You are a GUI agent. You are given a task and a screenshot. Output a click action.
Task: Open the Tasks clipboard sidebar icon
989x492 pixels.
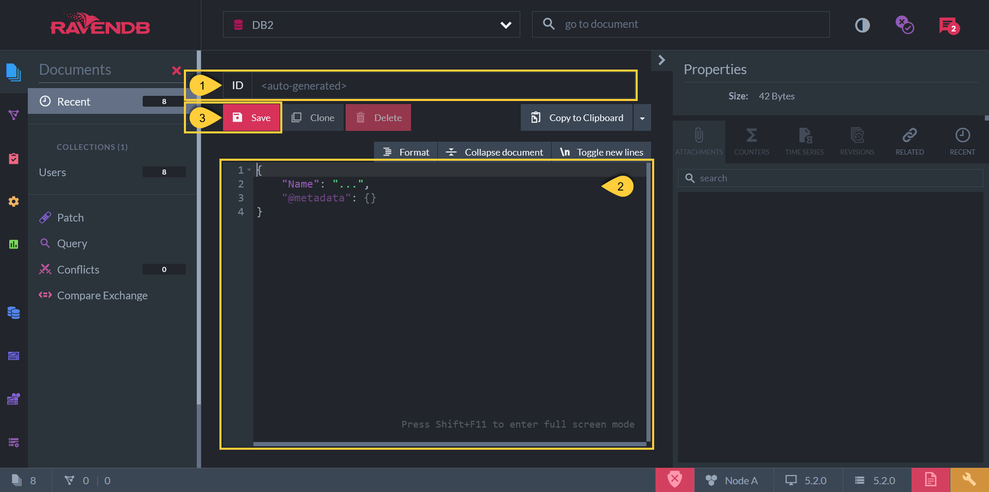13,158
